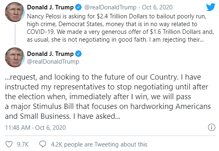Open the @realDonaldTrump handle below the main name
The width and height of the screenshot is (219, 151).
(53, 62)
